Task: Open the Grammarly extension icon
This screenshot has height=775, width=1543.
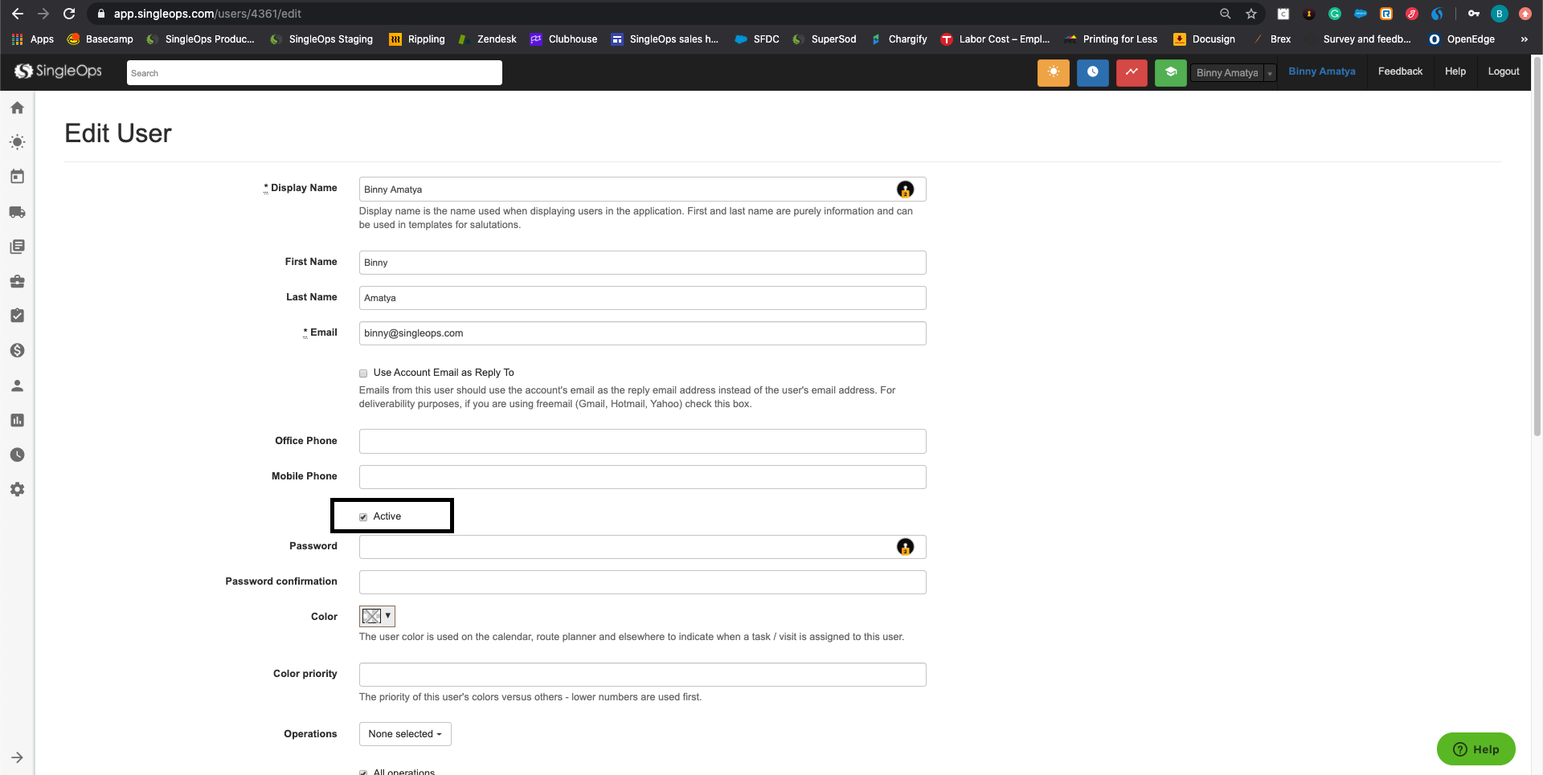Action: (1335, 14)
